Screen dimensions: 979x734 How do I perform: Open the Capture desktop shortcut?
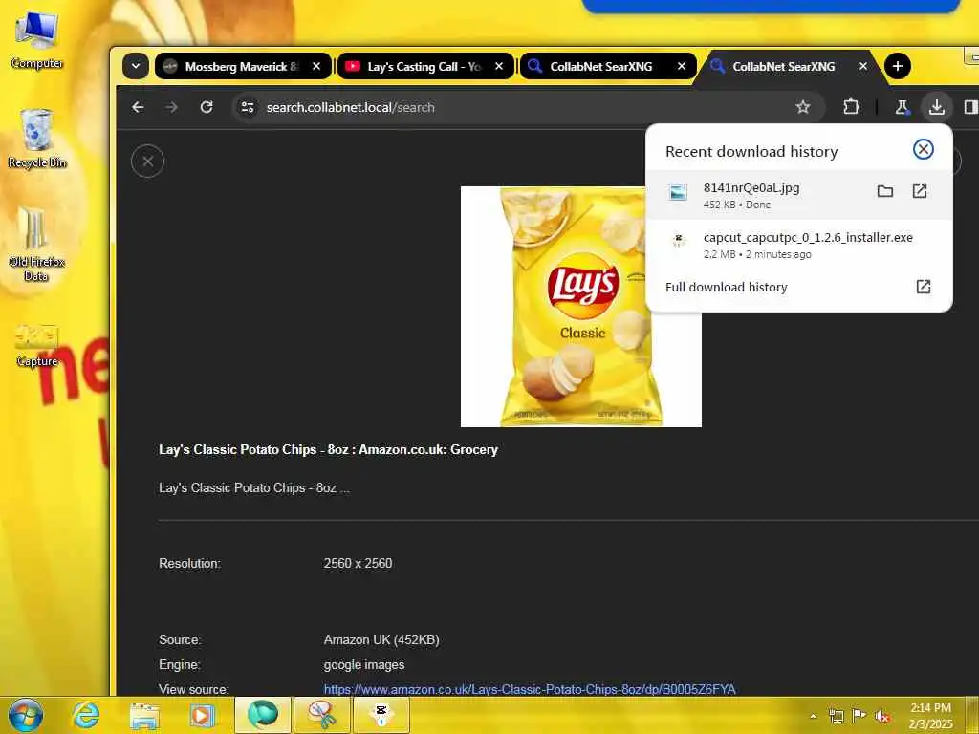pos(37,346)
